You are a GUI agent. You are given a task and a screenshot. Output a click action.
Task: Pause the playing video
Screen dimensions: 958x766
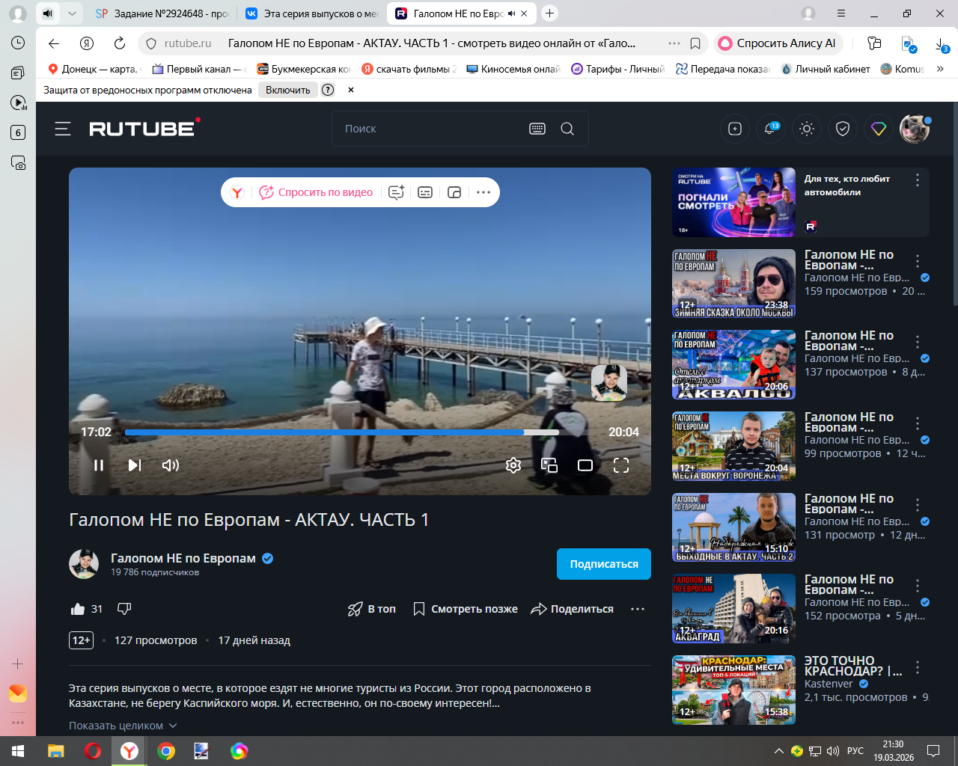tap(99, 465)
